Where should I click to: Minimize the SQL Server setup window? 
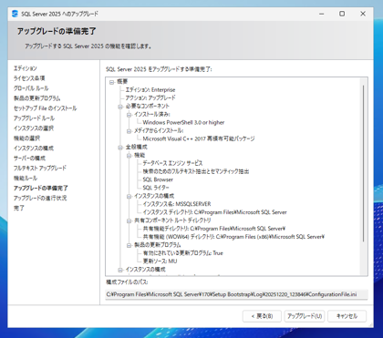(322, 14)
